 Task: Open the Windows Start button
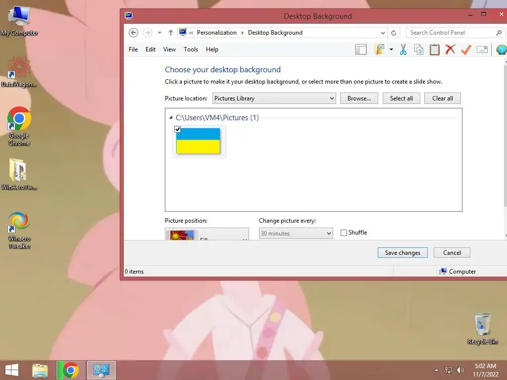click(x=12, y=370)
